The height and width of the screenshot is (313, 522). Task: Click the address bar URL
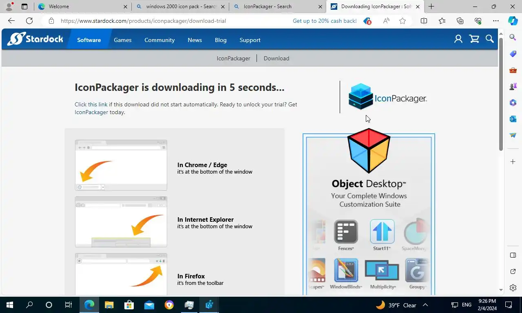143,21
